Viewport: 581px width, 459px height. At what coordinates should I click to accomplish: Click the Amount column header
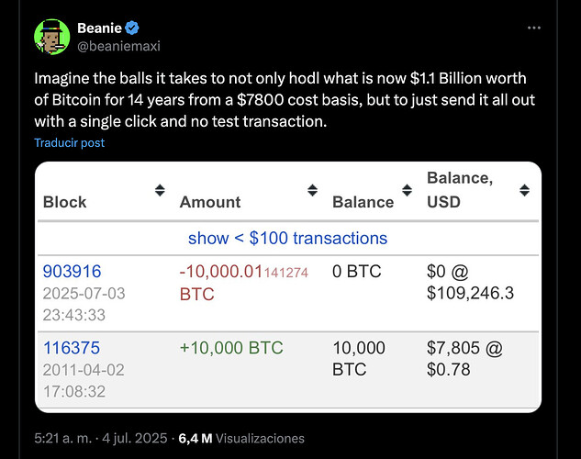point(210,202)
